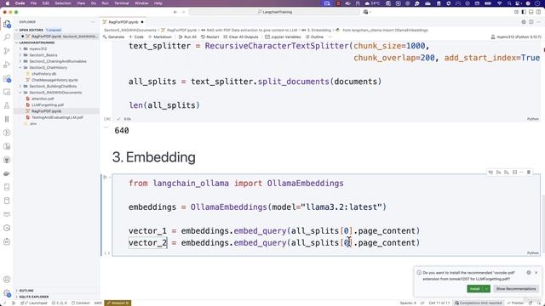
Task: Click Restart kernel in notebook toolbar
Action: (209, 37)
